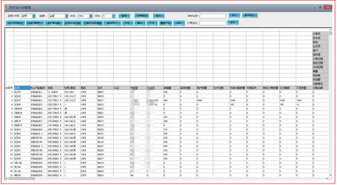The width and height of the screenshot is (337, 185).
Task: Click the 查询 query button
Action: pyautogui.click(x=124, y=16)
